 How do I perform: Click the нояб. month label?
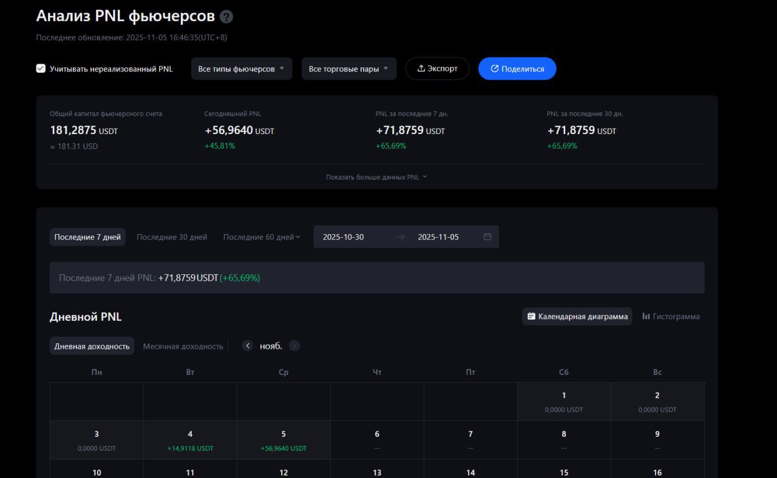point(271,346)
